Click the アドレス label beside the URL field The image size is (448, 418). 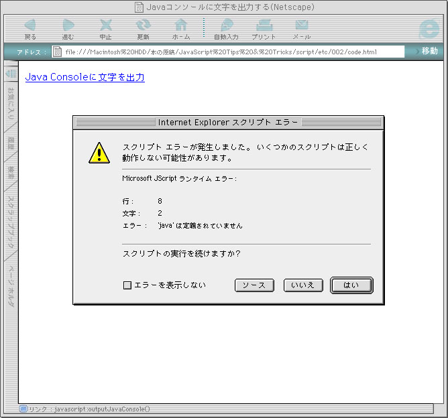click(x=32, y=52)
